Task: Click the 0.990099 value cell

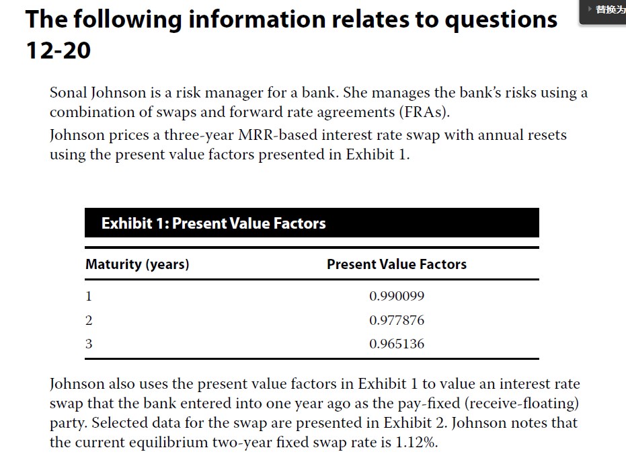Action: (397, 297)
